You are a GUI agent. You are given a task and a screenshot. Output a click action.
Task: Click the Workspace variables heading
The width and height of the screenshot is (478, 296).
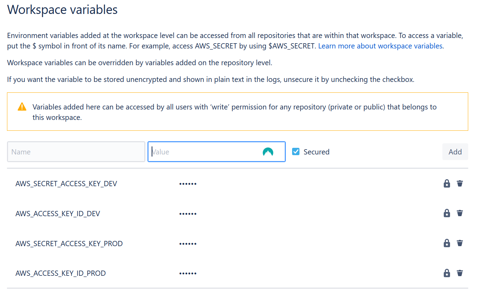(x=63, y=9)
